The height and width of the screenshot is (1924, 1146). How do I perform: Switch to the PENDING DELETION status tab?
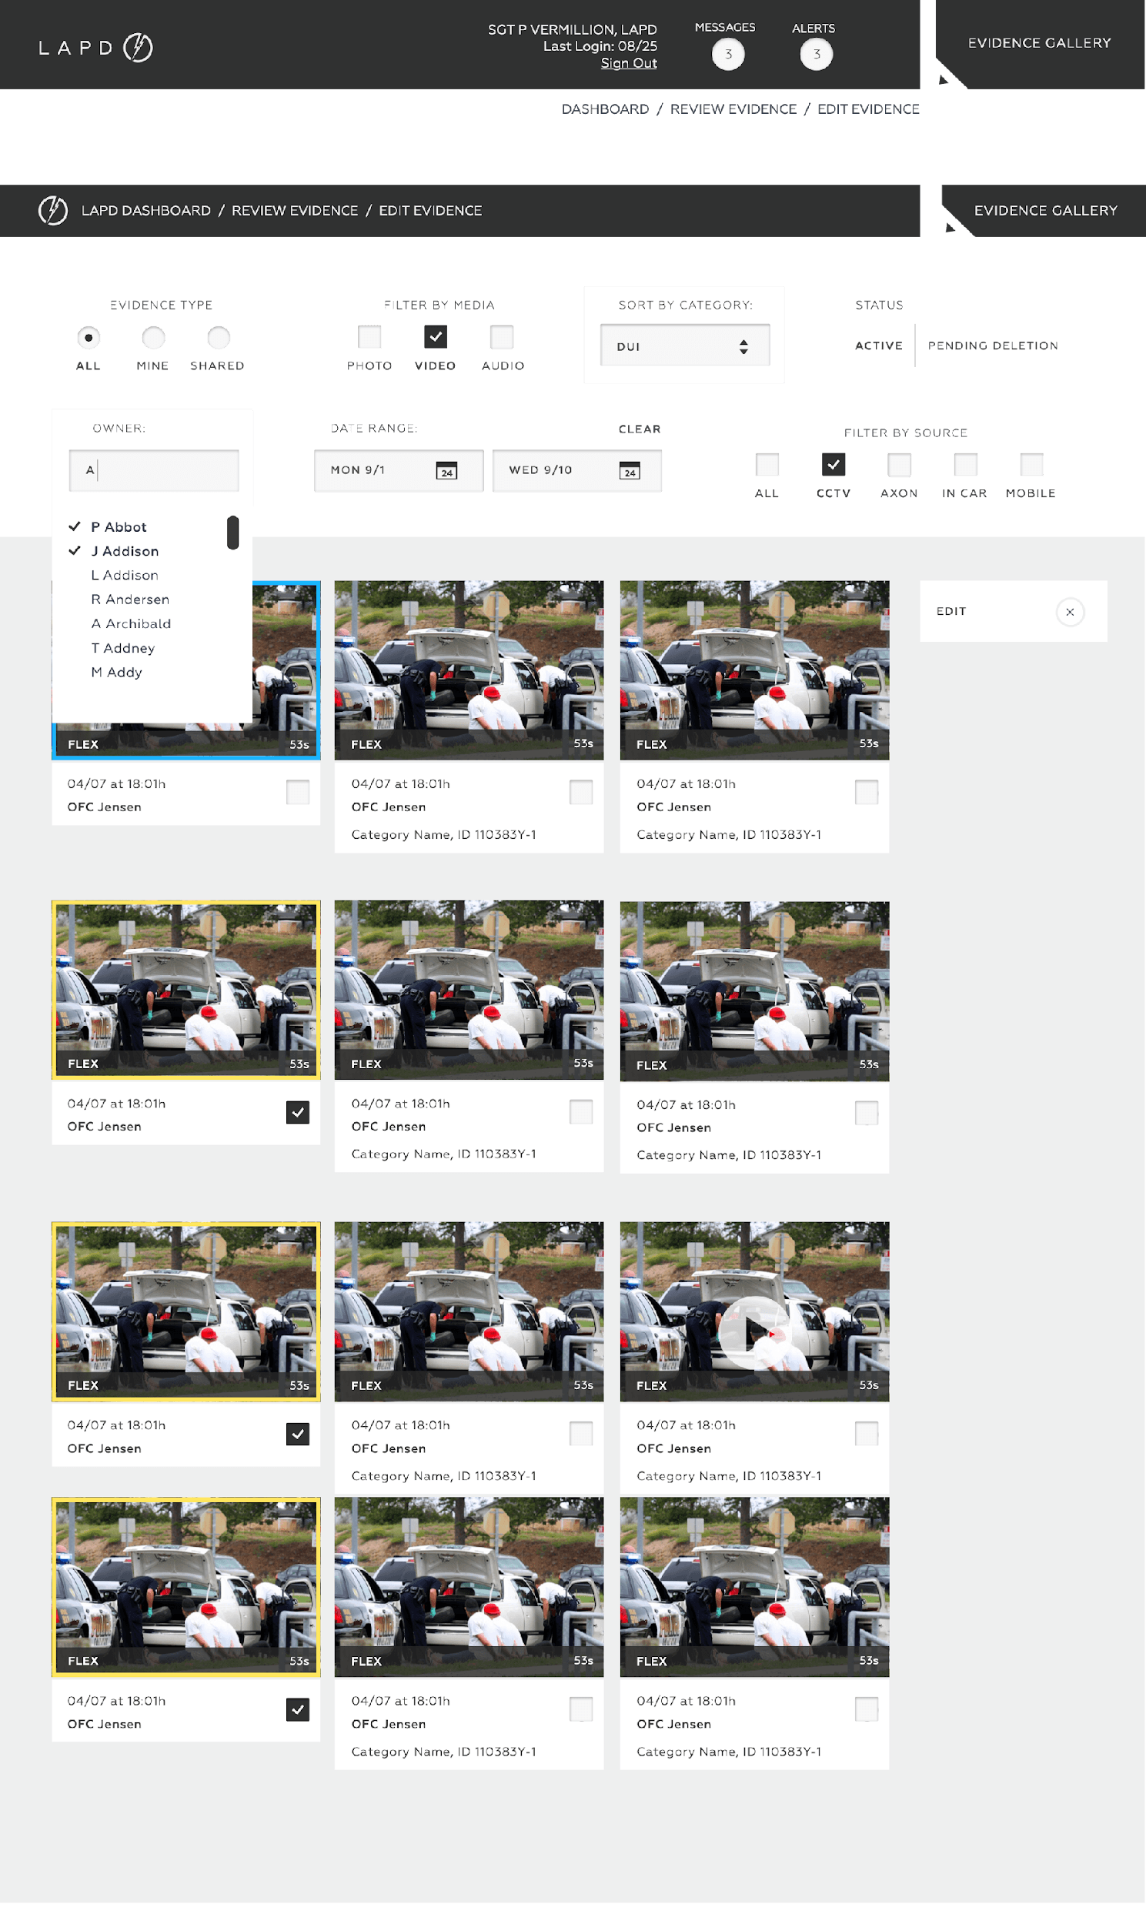993,345
